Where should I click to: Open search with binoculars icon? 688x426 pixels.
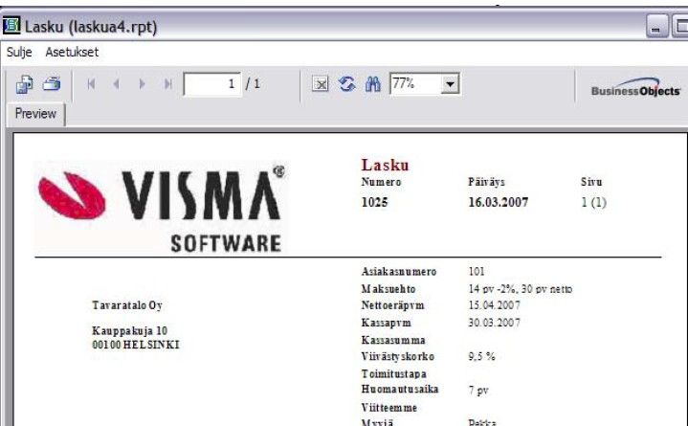point(372,83)
